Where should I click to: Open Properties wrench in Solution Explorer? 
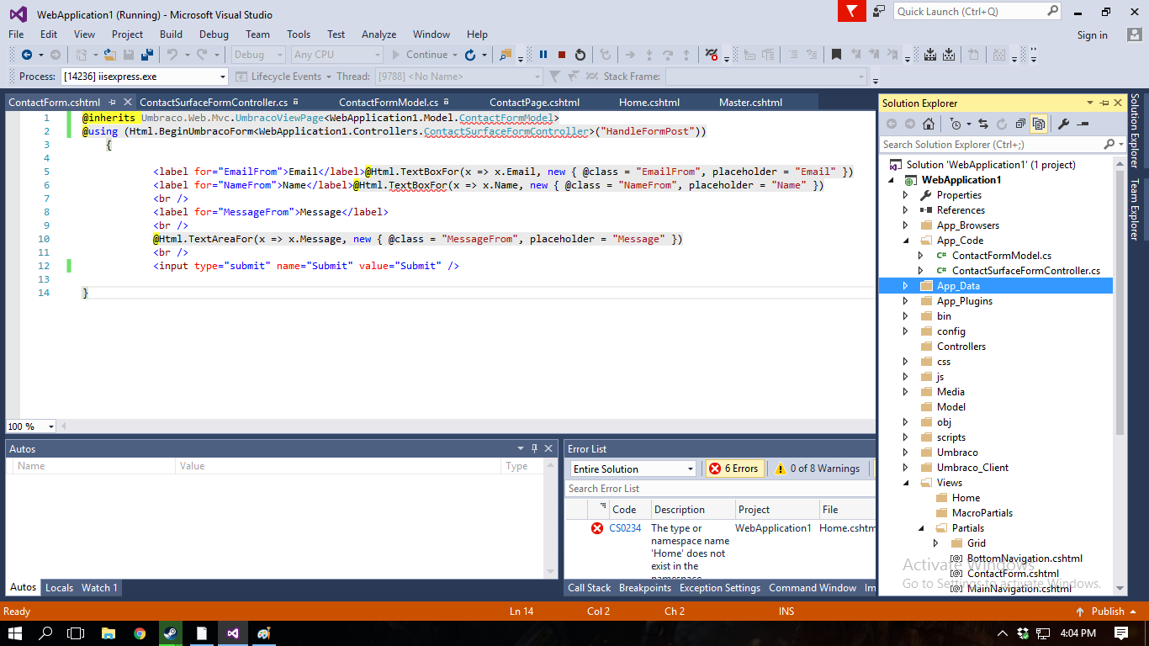(1063, 124)
